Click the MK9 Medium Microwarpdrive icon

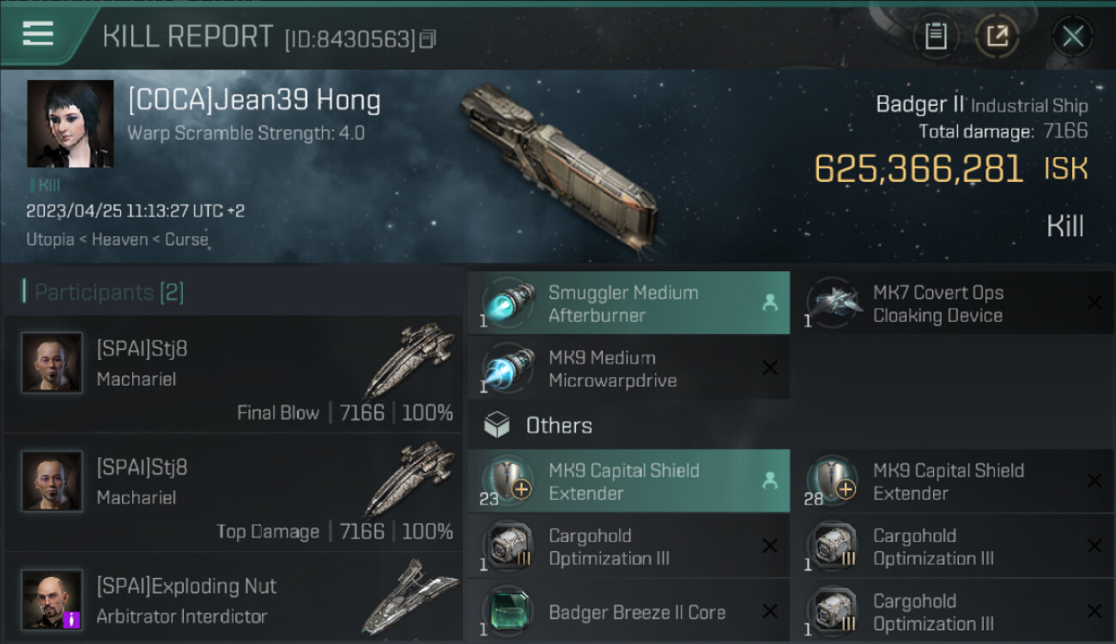click(x=510, y=368)
